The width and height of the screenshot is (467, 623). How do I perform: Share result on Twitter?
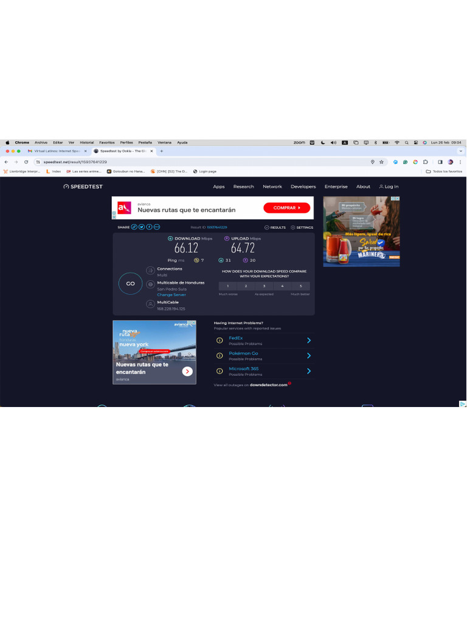click(x=141, y=227)
